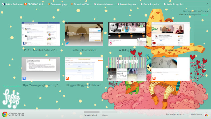This screenshot has width=211, height=119.
Task: Click the sign in link
Action: click(204, 15)
